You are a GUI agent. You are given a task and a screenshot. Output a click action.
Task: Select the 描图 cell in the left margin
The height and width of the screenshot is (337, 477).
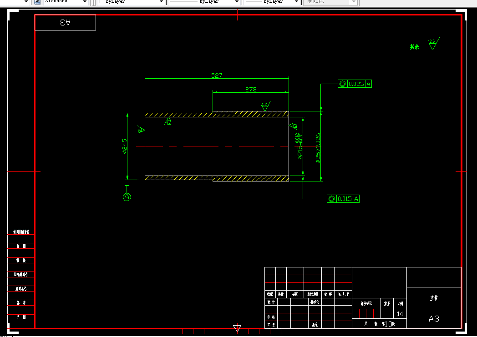pyautogui.click(x=21, y=246)
